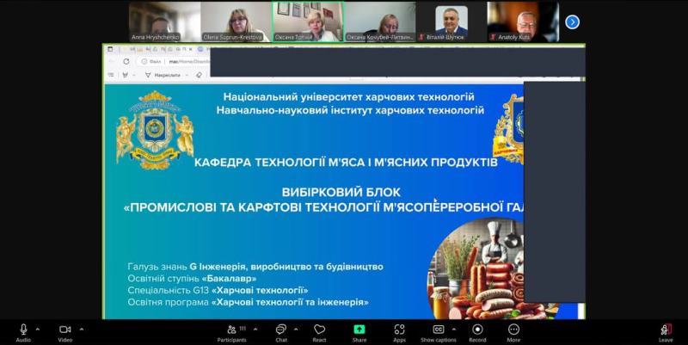Click 'КАФЕДРА ТЕХНОЛОГІЇ М'ЯСА І М'ЯСНИХ ПРОДУКТІВ'

pos(346,163)
